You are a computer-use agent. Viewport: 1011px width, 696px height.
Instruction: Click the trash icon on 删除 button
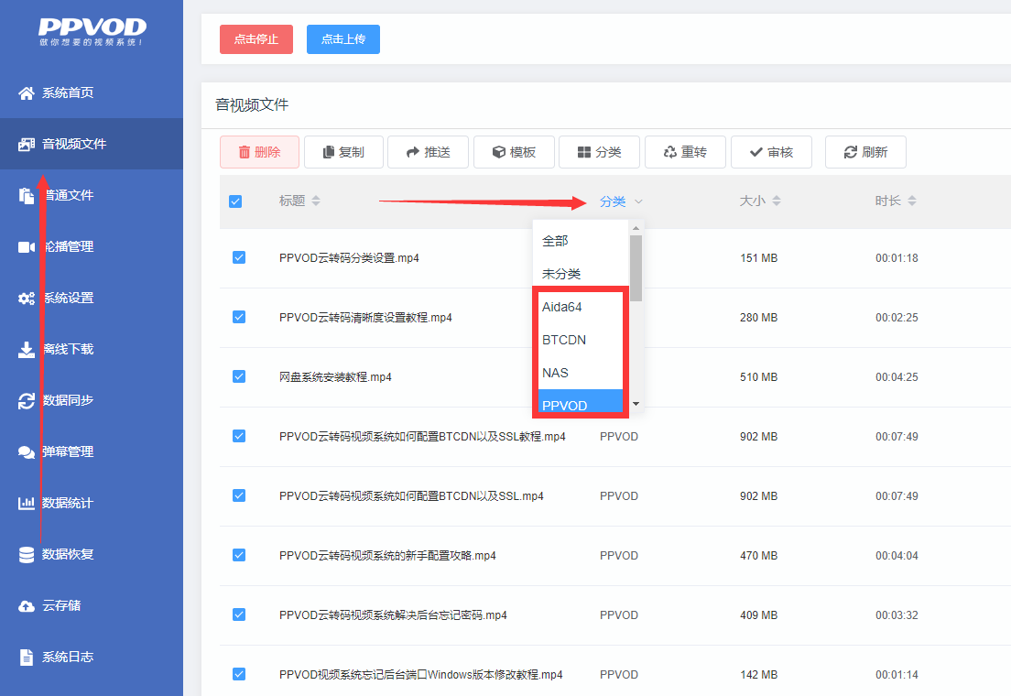click(245, 152)
